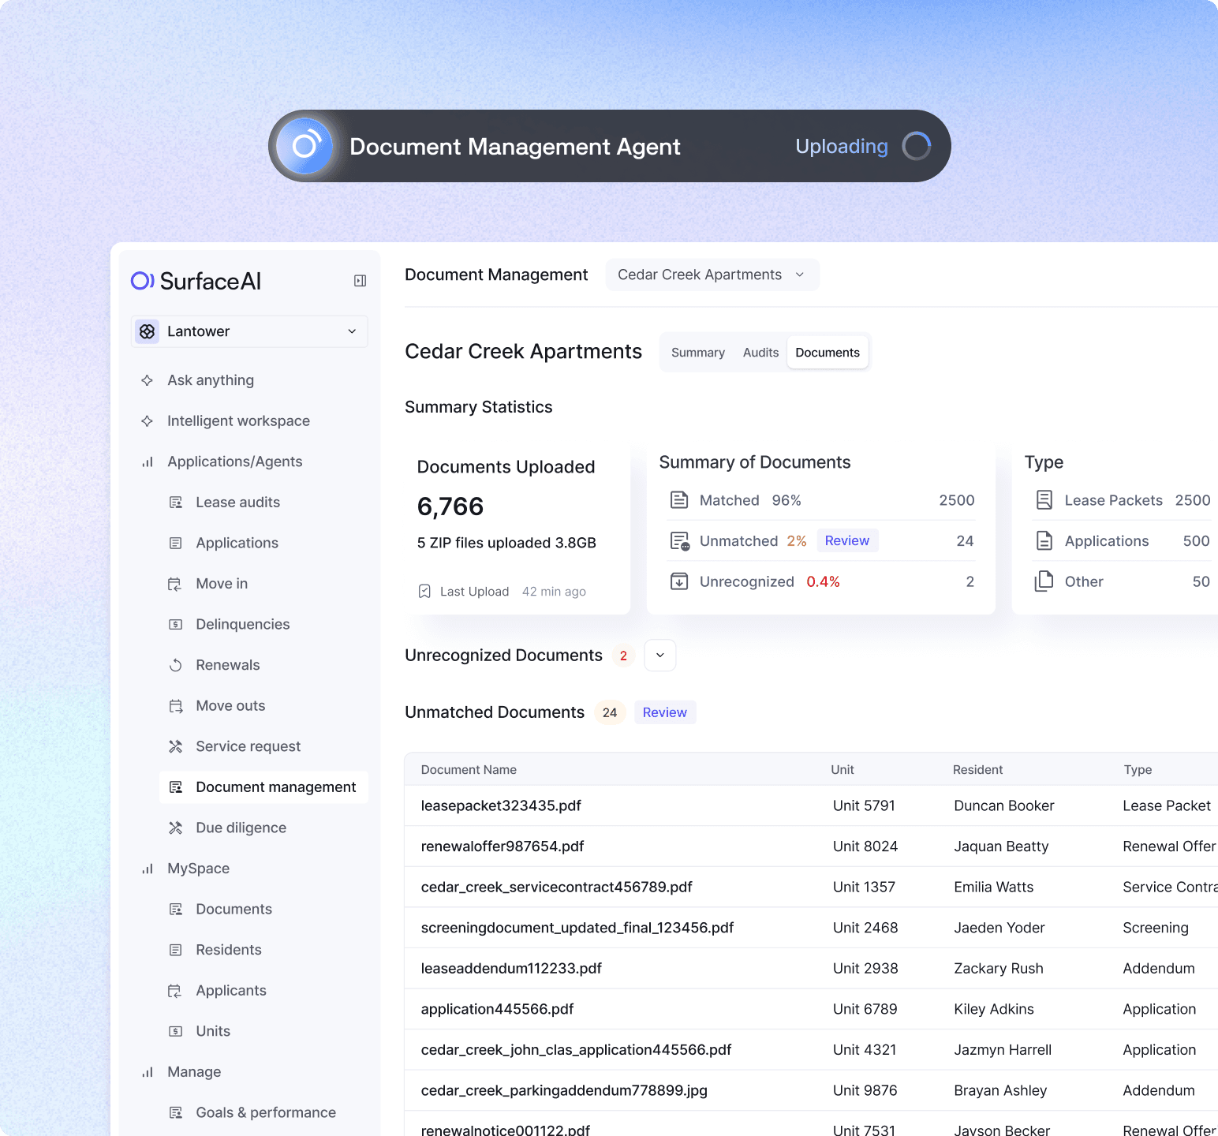Select the Due diligence icon
Viewport: 1218px width, 1136px height.
pos(175,828)
